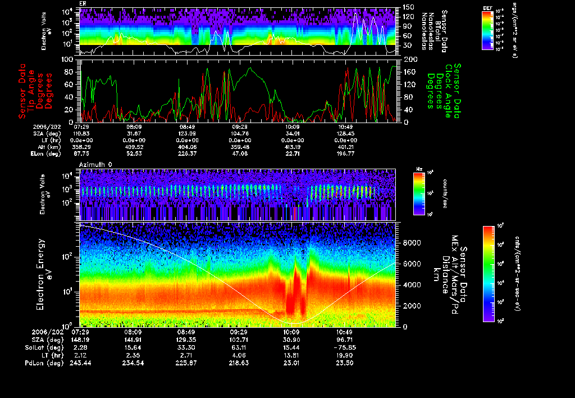
Task: Select the Azimuth 0 spectrogram panel
Action: [238, 195]
